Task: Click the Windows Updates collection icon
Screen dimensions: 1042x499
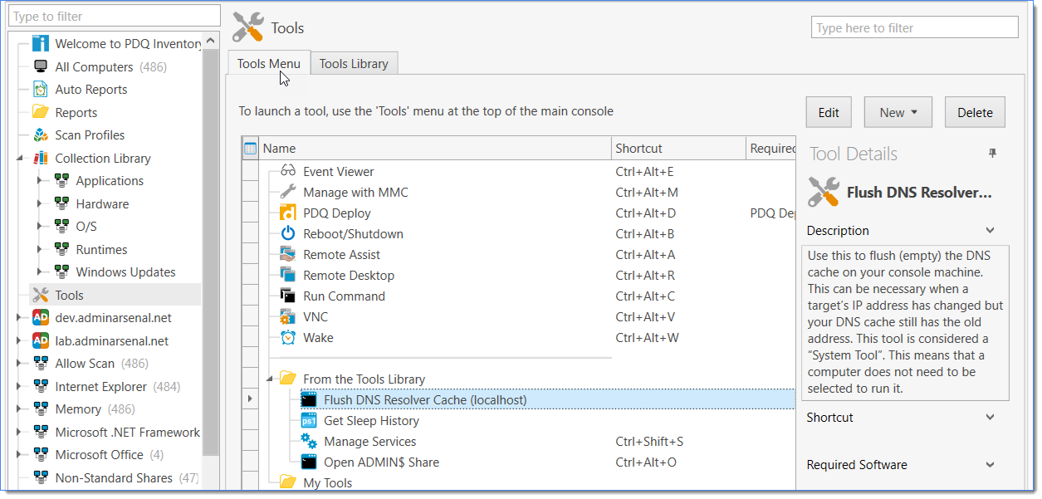Action: click(x=61, y=272)
